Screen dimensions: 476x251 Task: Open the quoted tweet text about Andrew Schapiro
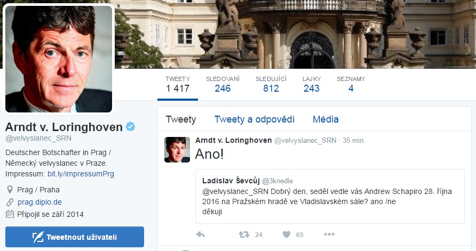click(327, 201)
